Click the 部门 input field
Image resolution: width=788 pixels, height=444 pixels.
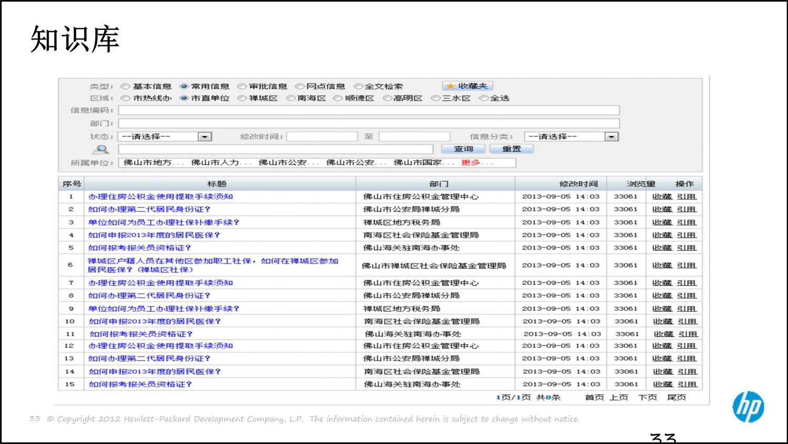368,123
